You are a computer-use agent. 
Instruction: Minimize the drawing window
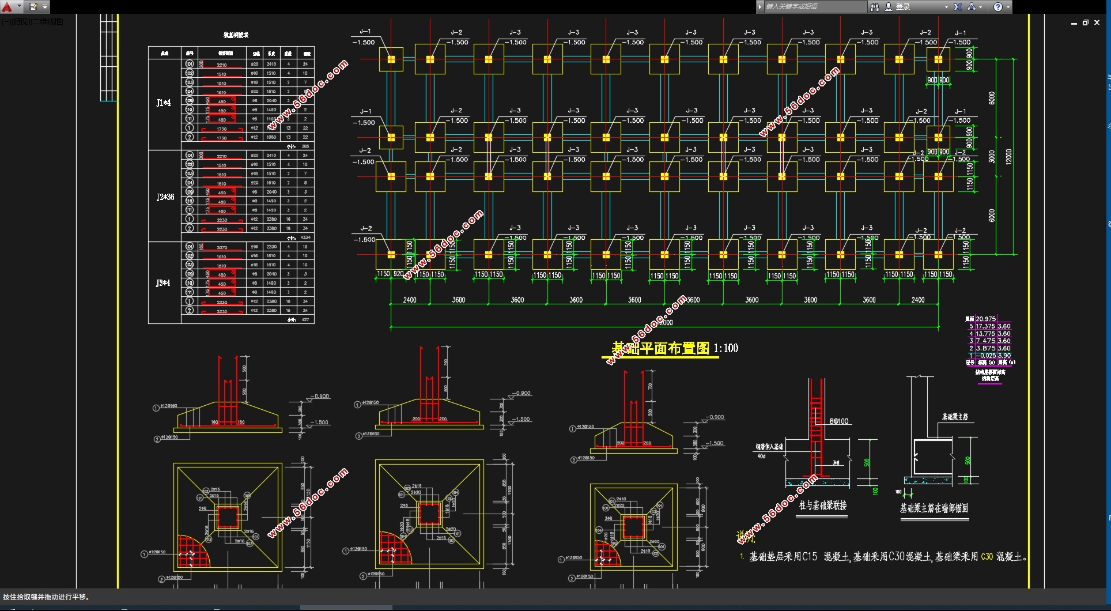point(1074,23)
